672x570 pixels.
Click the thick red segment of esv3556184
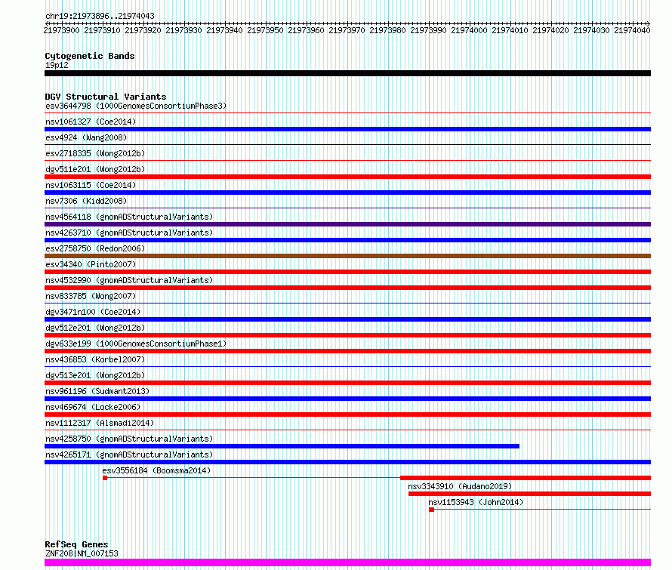click(x=526, y=478)
